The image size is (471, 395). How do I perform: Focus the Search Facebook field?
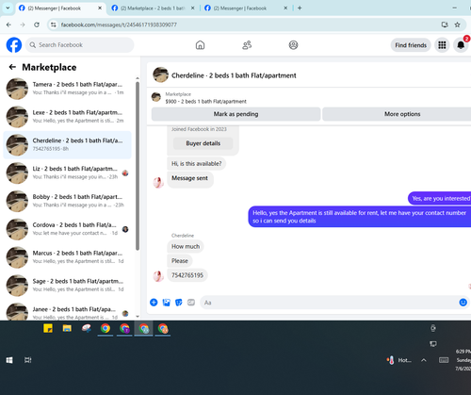click(79, 45)
